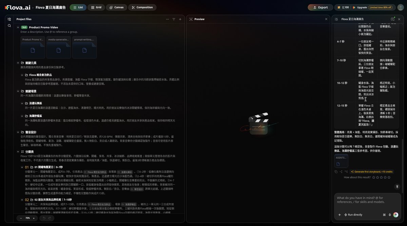The height and width of the screenshot is (226, 407).
Task: Collapse shot 01 開罐喚醒夏日
Action: coord(22,167)
